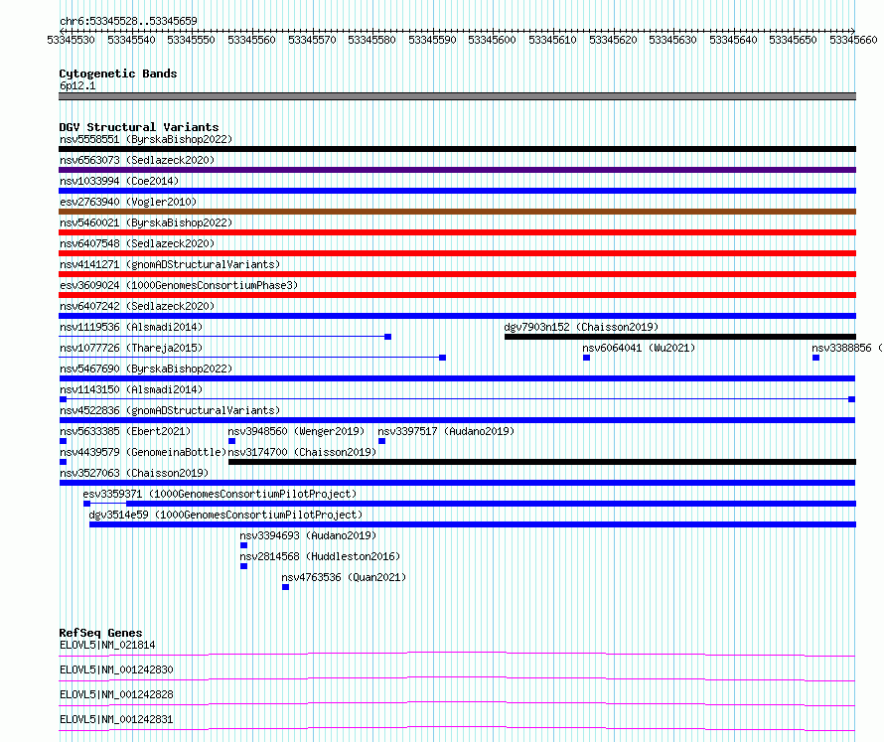Open nsv4439579 (GenomeinaBottle) label
The width and height of the screenshot is (884, 742).
143,452
